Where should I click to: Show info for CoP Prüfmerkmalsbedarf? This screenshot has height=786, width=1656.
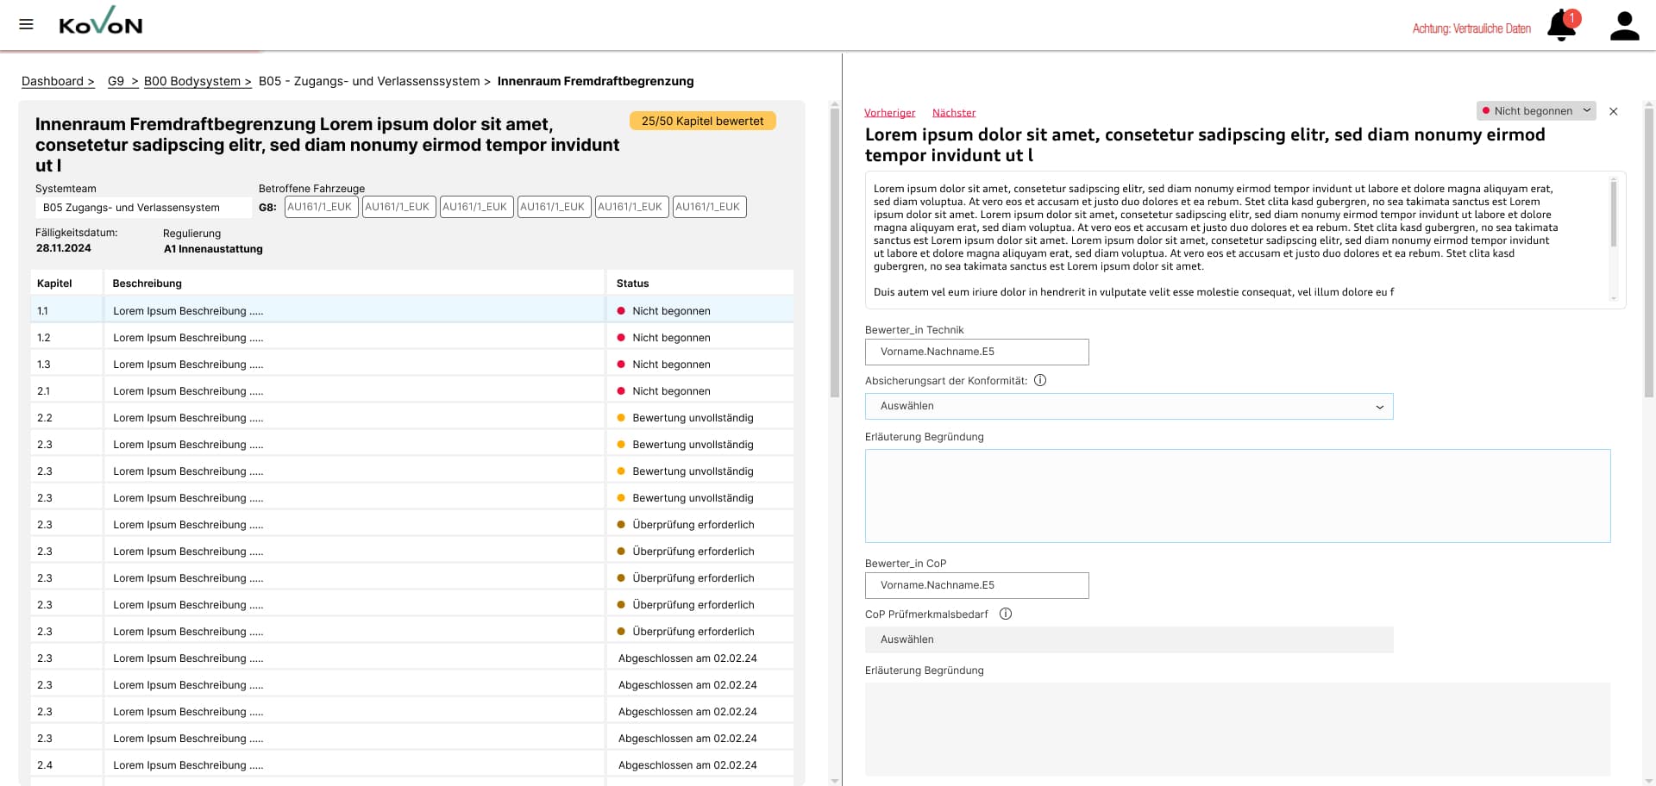click(1005, 614)
